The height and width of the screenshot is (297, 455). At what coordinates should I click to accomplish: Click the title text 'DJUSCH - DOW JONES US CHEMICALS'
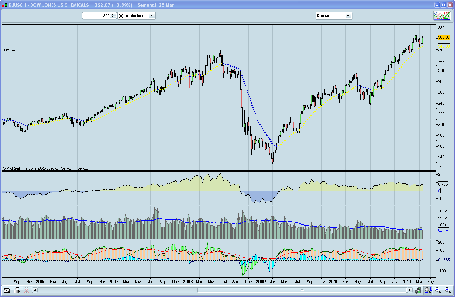(49, 5)
